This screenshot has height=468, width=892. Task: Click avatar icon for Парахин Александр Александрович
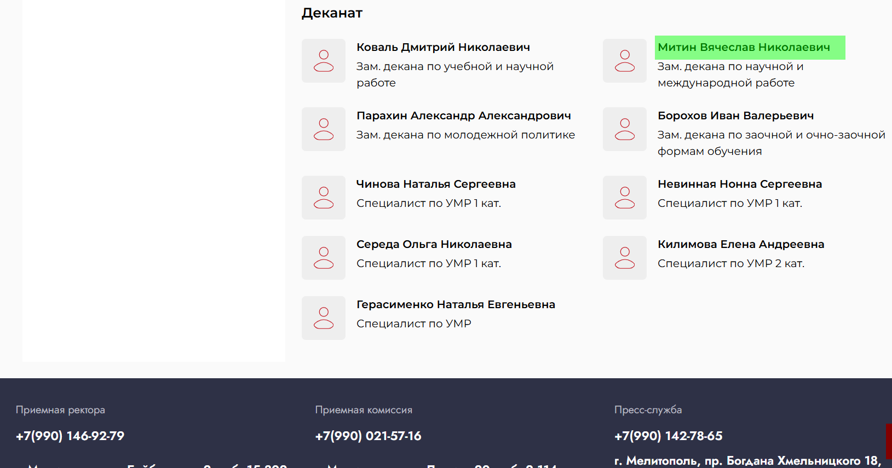(x=324, y=129)
